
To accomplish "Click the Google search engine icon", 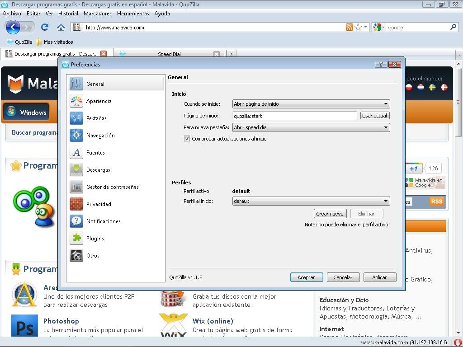I will coord(377,28).
